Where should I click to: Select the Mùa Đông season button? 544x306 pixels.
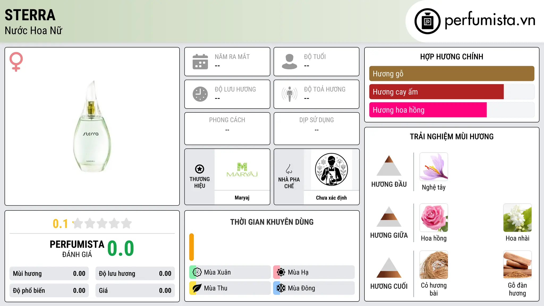pos(314,288)
